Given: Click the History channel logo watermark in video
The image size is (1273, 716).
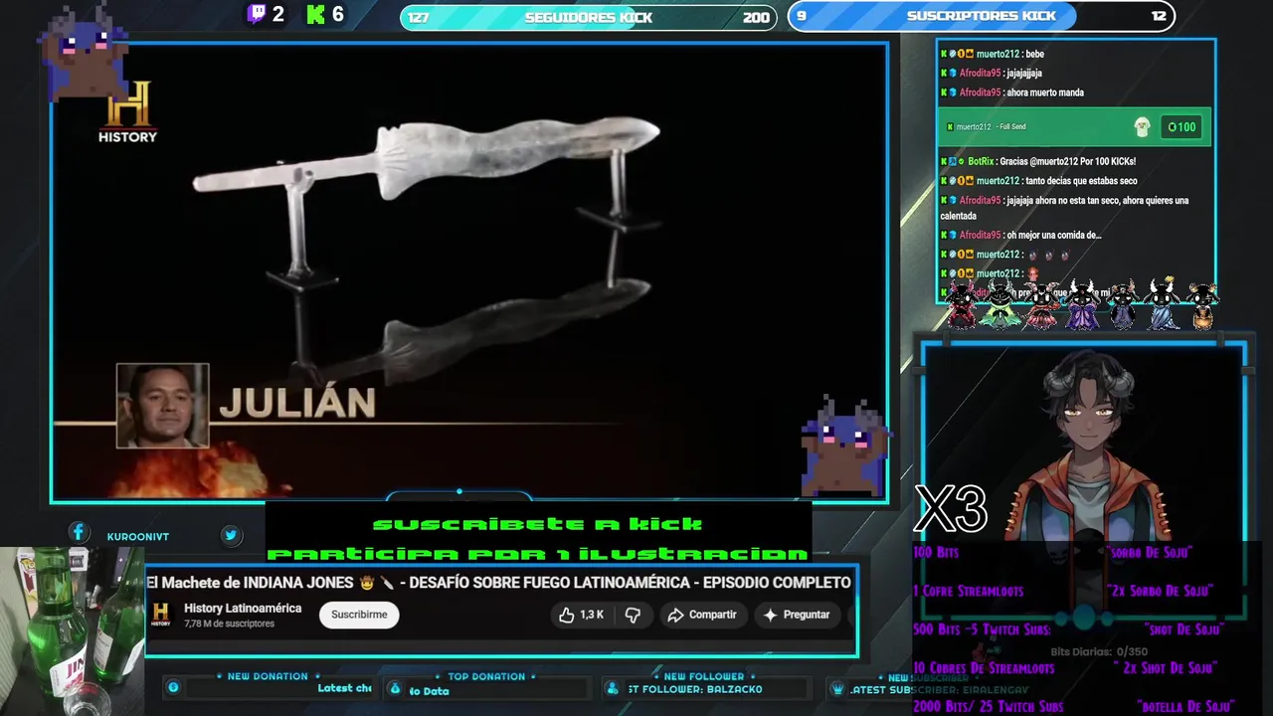Looking at the screenshot, I should (127, 111).
